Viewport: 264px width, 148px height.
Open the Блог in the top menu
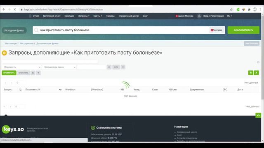(x=145, y=16)
